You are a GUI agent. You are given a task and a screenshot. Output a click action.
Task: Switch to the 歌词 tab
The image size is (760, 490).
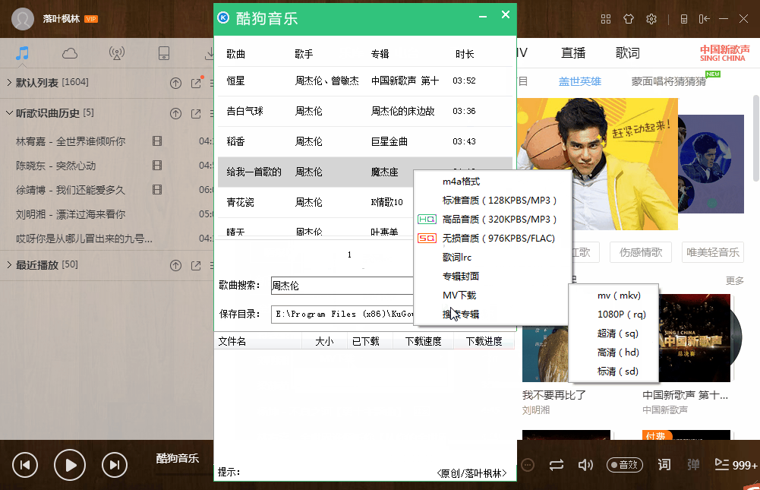[628, 53]
